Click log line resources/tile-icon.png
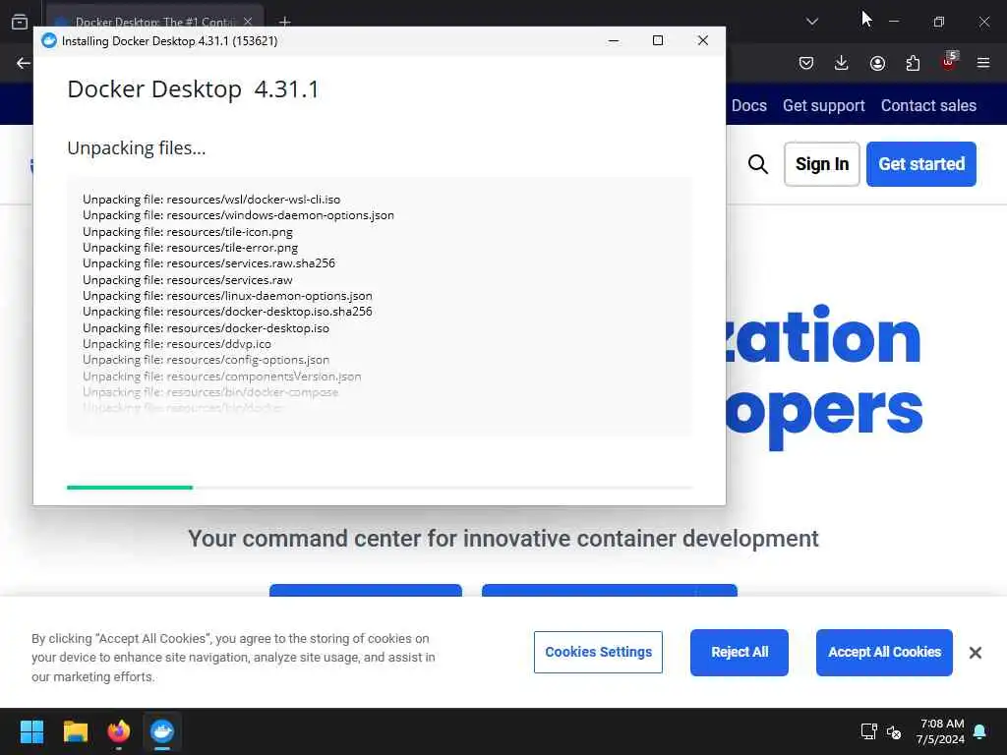The width and height of the screenshot is (1007, 755). click(x=188, y=232)
